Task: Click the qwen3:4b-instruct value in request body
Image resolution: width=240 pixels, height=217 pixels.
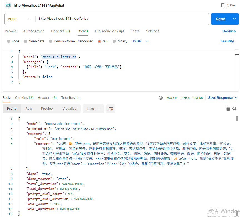Action: 59,57
